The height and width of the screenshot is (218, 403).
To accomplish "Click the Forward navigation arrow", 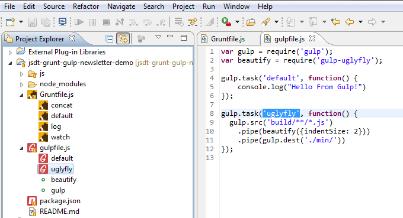I will (372, 22).
